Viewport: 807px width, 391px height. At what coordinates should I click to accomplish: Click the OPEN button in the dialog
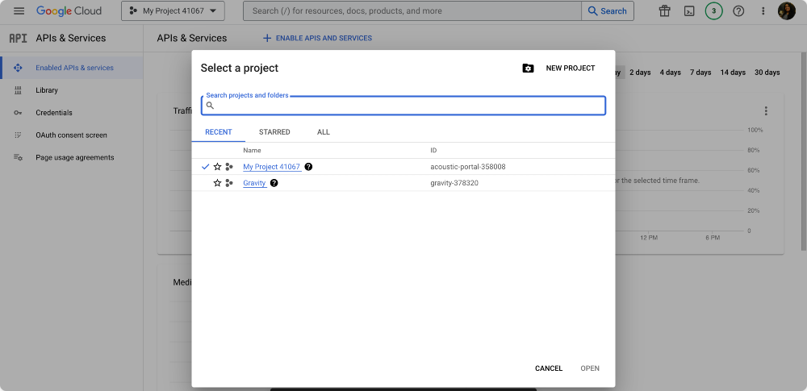pyautogui.click(x=590, y=368)
